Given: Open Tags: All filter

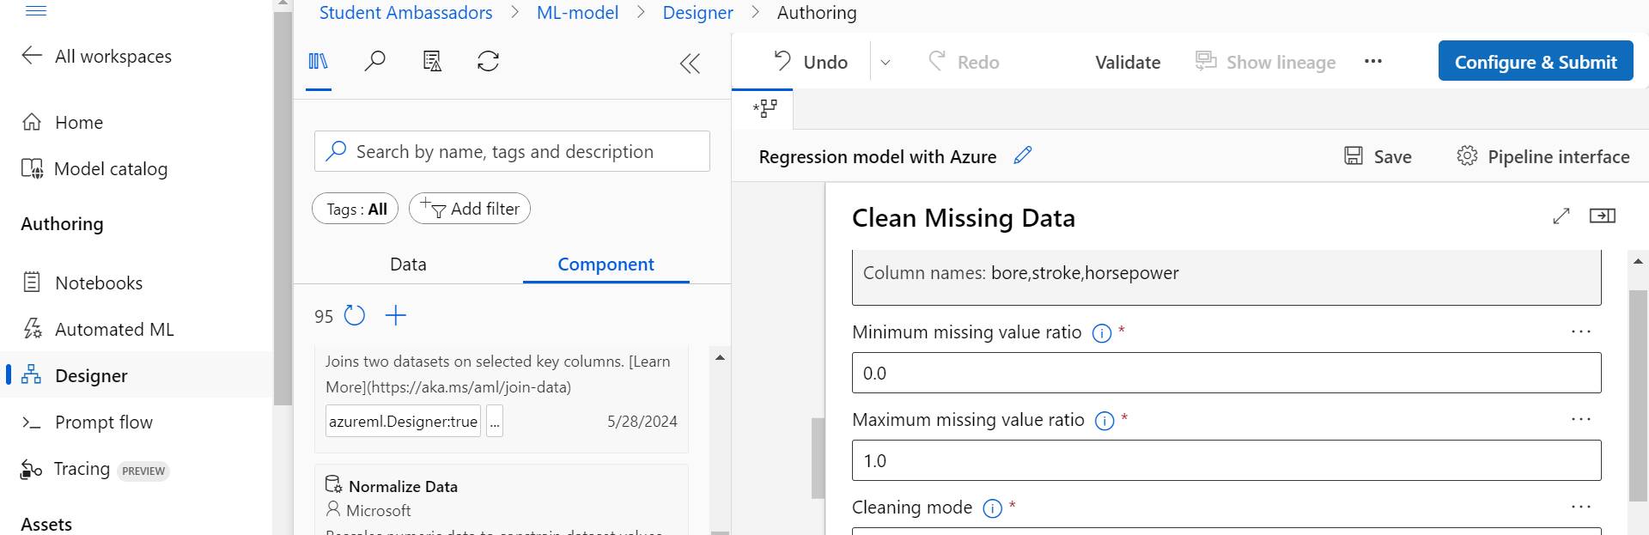Looking at the screenshot, I should coord(356,209).
